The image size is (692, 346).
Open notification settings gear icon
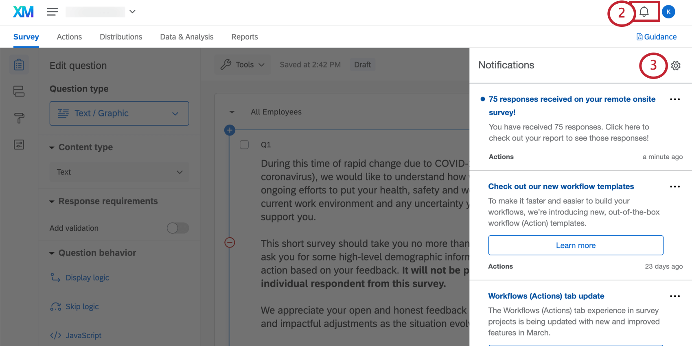pos(676,66)
